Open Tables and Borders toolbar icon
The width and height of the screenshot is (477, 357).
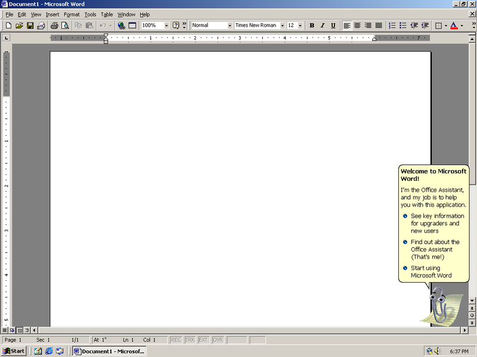(132, 26)
